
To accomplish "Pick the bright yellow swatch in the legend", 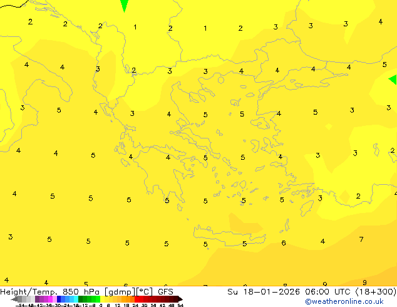I will click(102, 299).
